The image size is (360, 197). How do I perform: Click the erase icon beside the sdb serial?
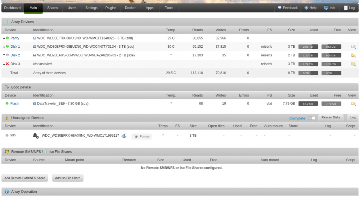coord(124,136)
